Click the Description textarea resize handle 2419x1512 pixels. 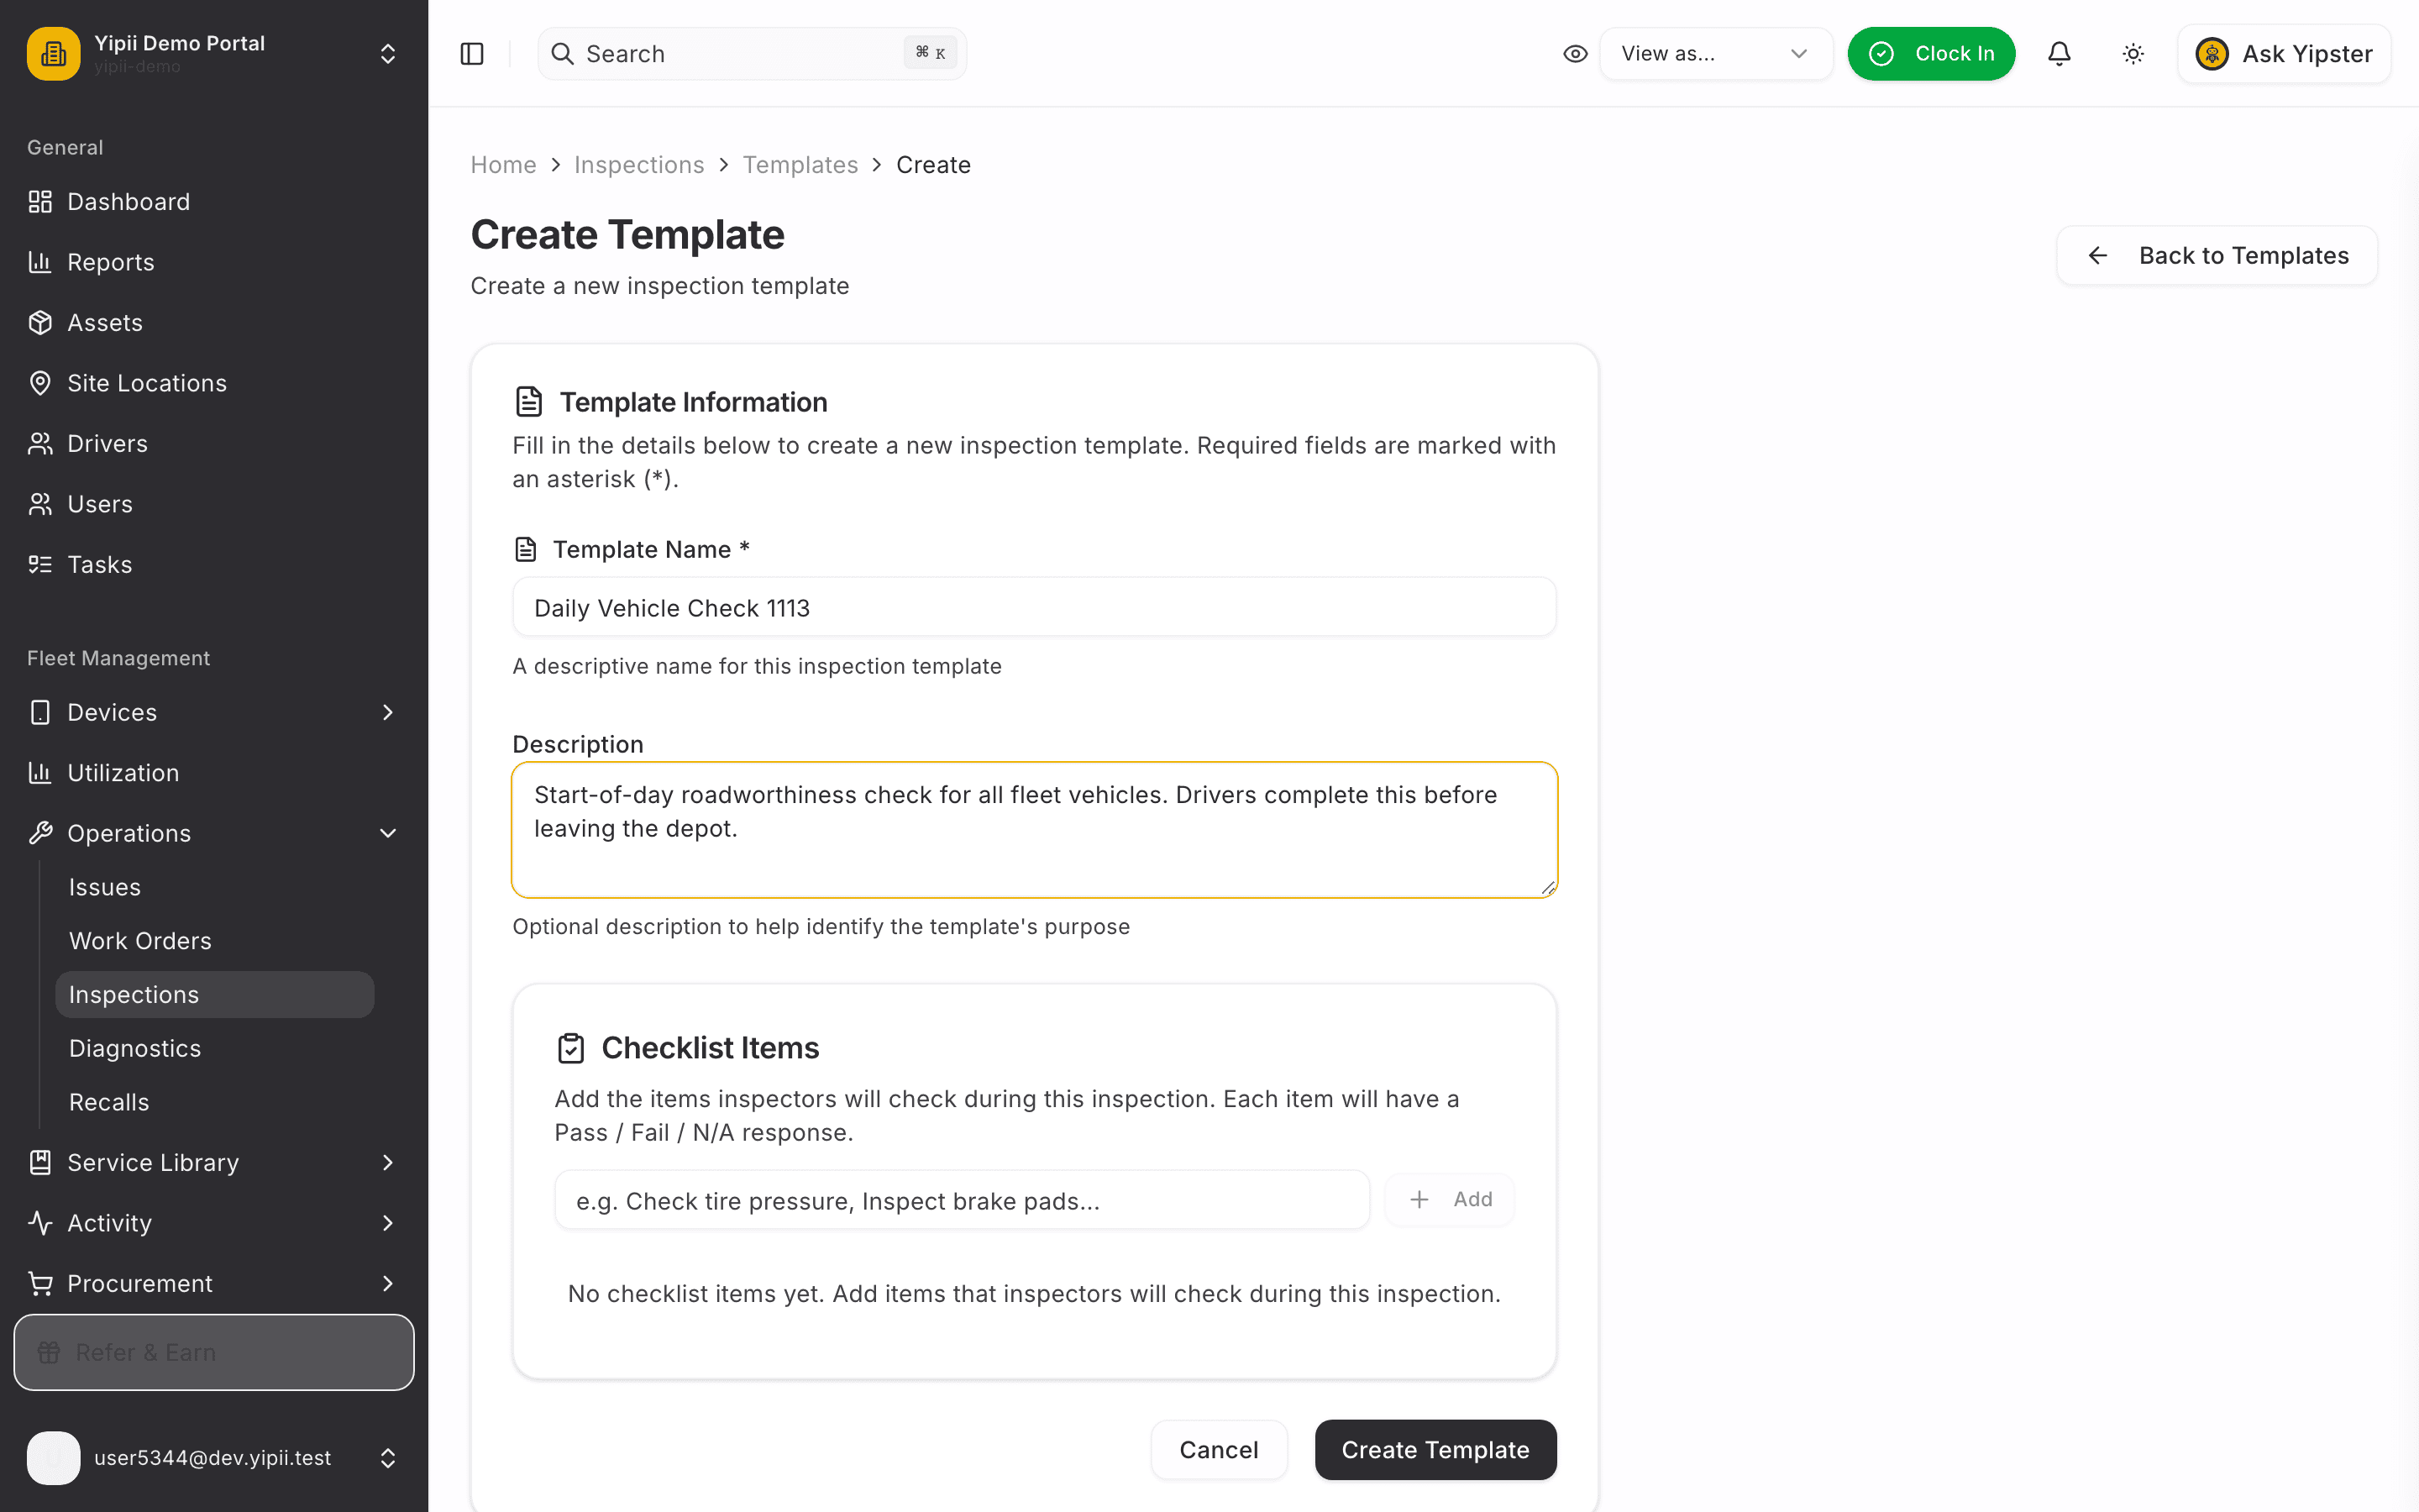pos(1547,888)
